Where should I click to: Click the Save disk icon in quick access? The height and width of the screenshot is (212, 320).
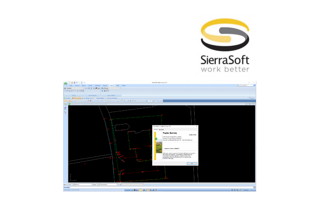74,82
